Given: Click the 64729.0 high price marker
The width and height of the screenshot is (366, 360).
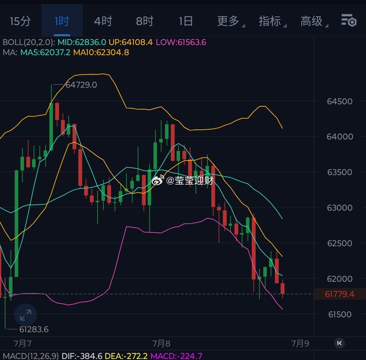Looking at the screenshot, I should click(x=81, y=85).
